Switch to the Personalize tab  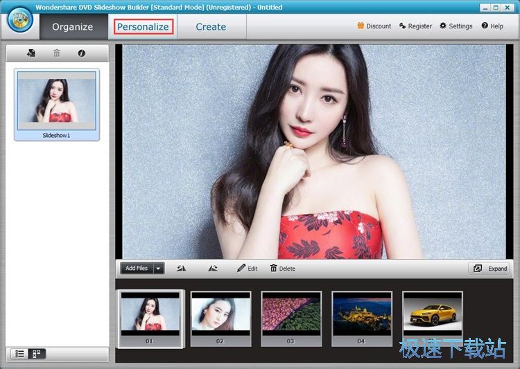click(x=143, y=27)
